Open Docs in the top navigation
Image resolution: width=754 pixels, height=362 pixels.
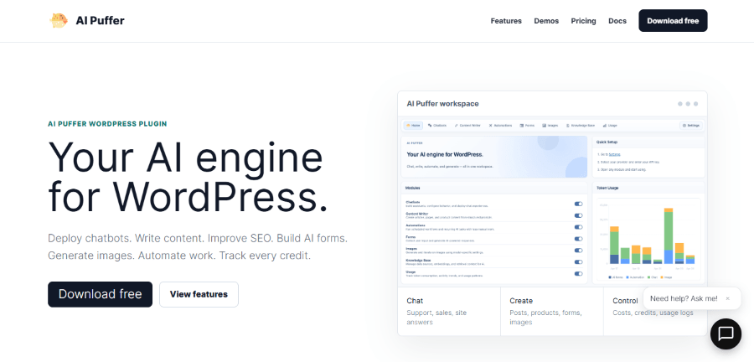coord(617,21)
